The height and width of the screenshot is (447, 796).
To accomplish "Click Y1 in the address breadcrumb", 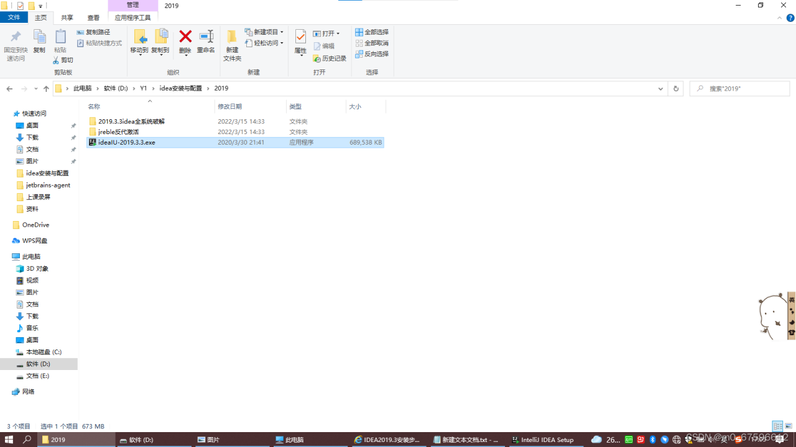I will 144,89.
